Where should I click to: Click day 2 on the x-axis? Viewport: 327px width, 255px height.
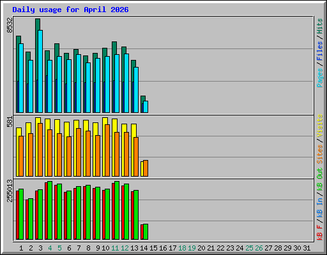pyautogui.click(x=31, y=248)
